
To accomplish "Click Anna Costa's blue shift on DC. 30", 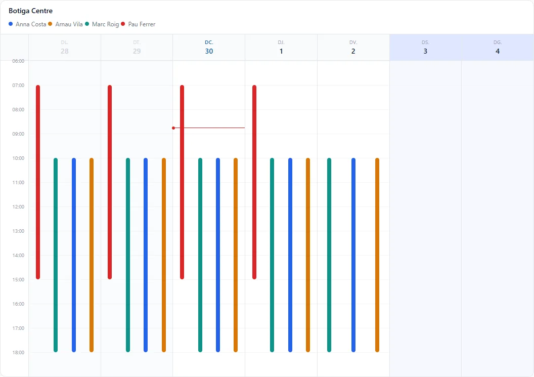I will (217, 255).
